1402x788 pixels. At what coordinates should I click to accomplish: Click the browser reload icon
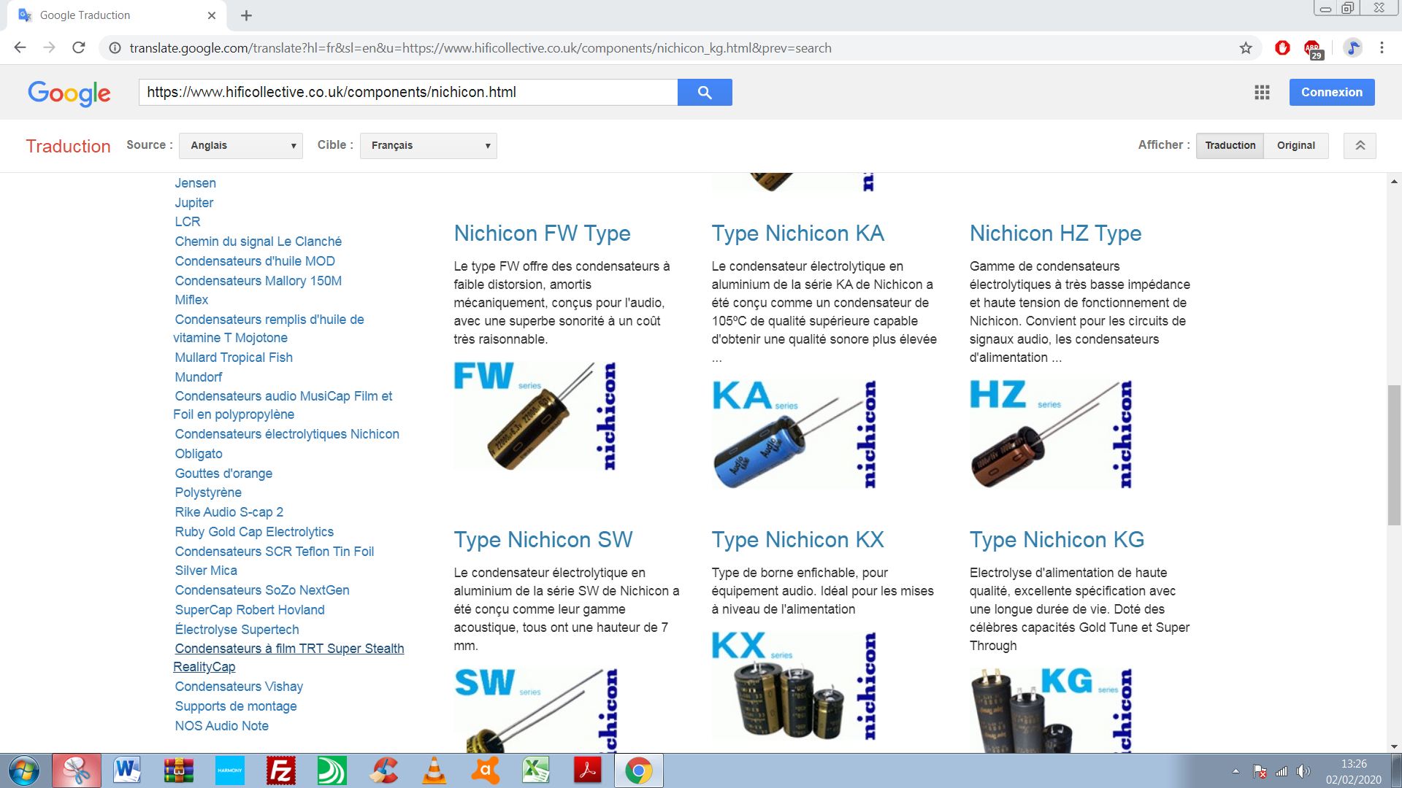pos(79,48)
